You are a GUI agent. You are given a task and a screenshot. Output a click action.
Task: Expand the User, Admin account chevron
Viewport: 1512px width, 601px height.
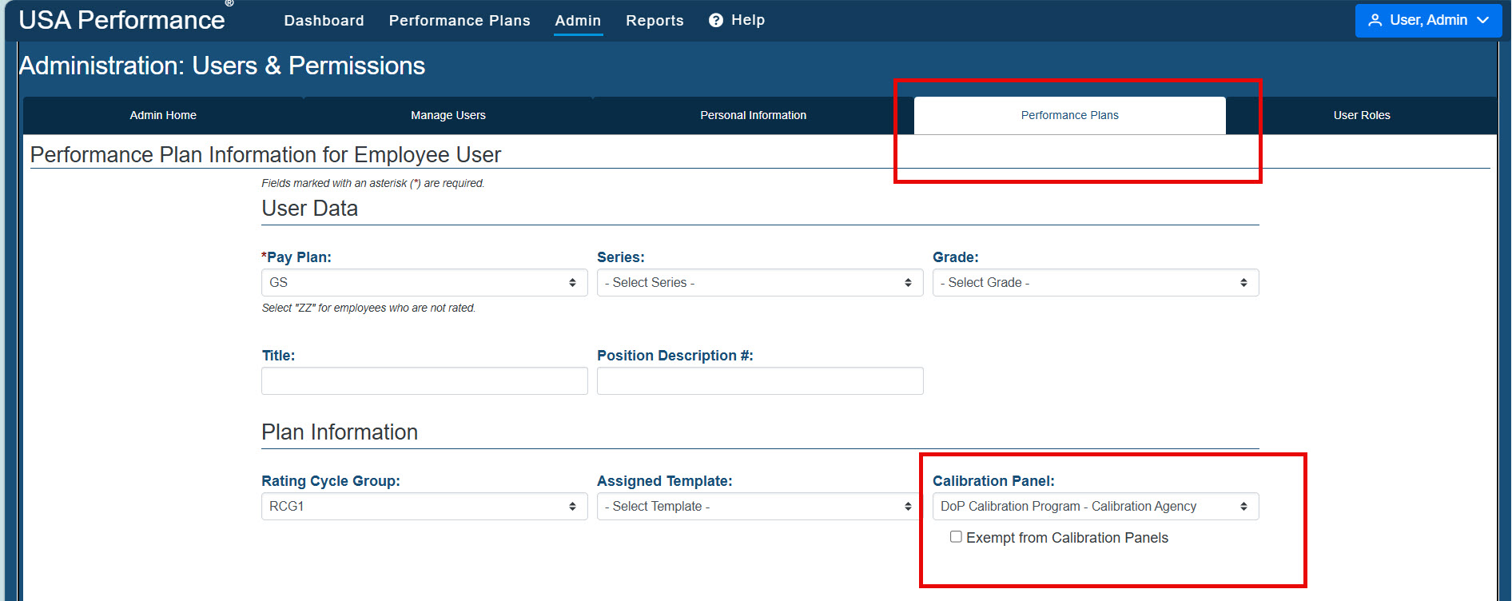[x=1482, y=20]
